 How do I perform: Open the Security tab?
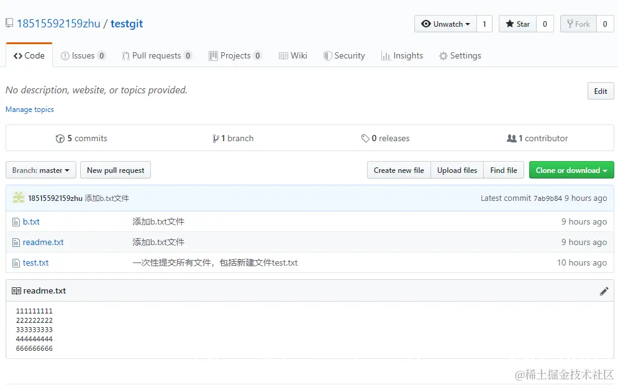click(x=344, y=56)
